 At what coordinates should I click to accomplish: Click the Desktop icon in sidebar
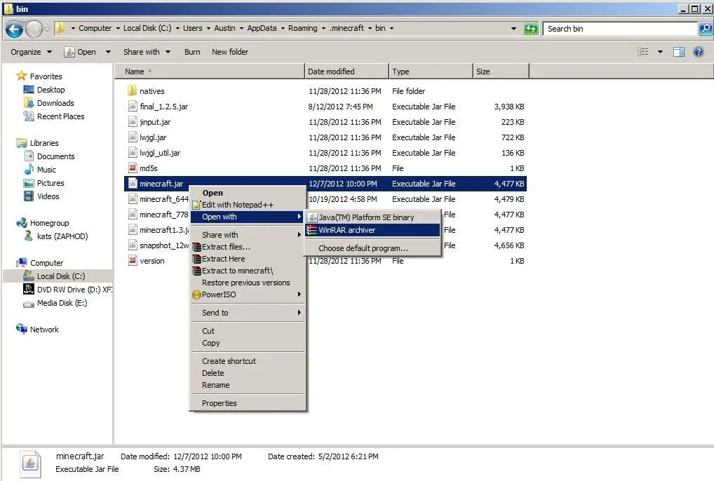click(x=28, y=90)
